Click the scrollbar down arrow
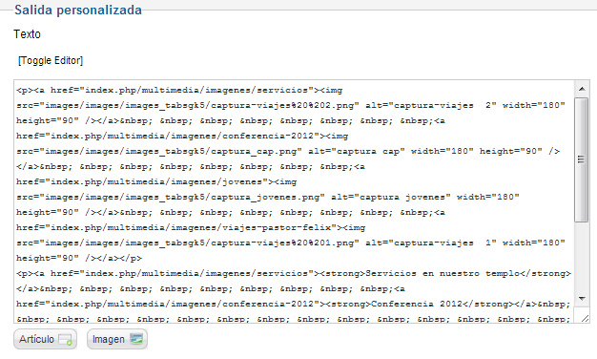Viewport: 597px width, 359px height. [582, 299]
